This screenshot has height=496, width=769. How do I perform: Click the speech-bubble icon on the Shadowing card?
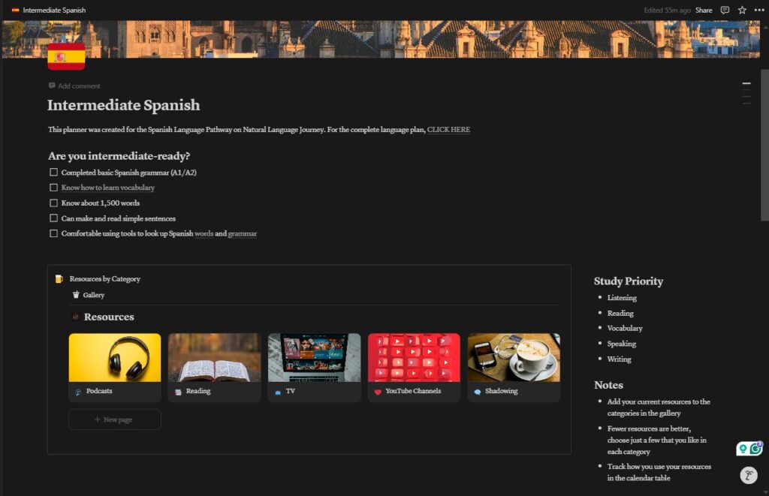478,391
